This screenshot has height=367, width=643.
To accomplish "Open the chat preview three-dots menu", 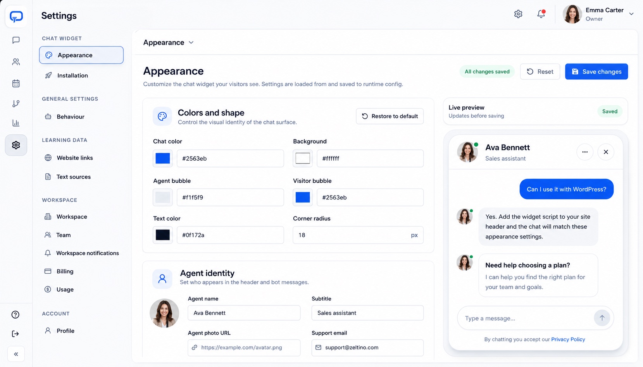I will tap(585, 152).
